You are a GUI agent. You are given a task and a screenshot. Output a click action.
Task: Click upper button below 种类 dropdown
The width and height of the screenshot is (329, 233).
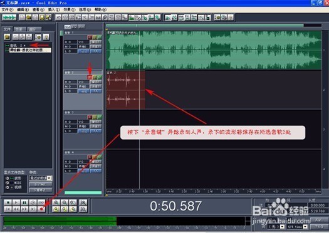click(41, 184)
